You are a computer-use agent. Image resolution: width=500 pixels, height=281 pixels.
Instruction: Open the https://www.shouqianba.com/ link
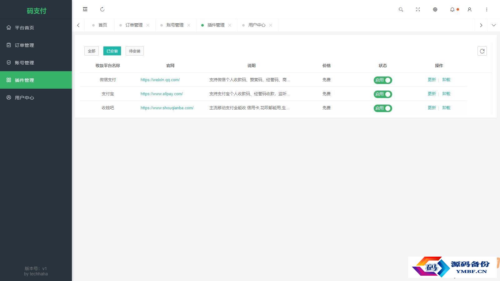point(167,108)
